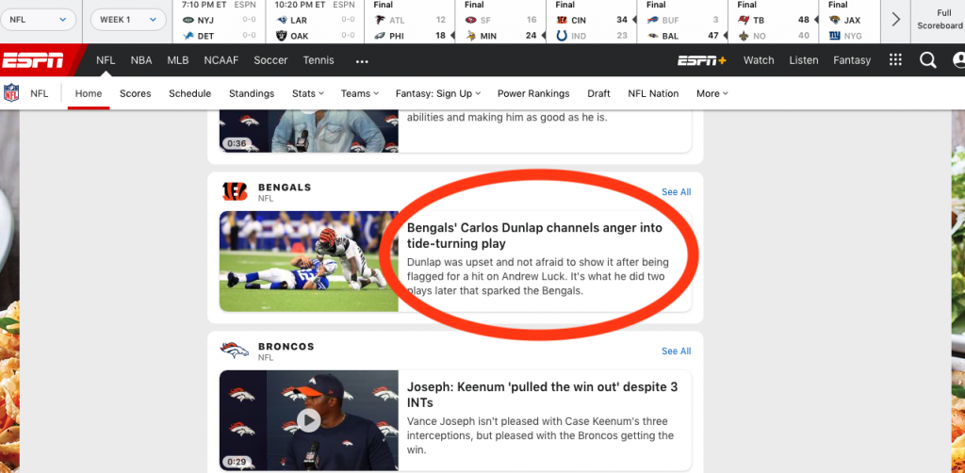Click the Fantasy link in header
Image resolution: width=965 pixels, height=473 pixels.
tap(852, 60)
